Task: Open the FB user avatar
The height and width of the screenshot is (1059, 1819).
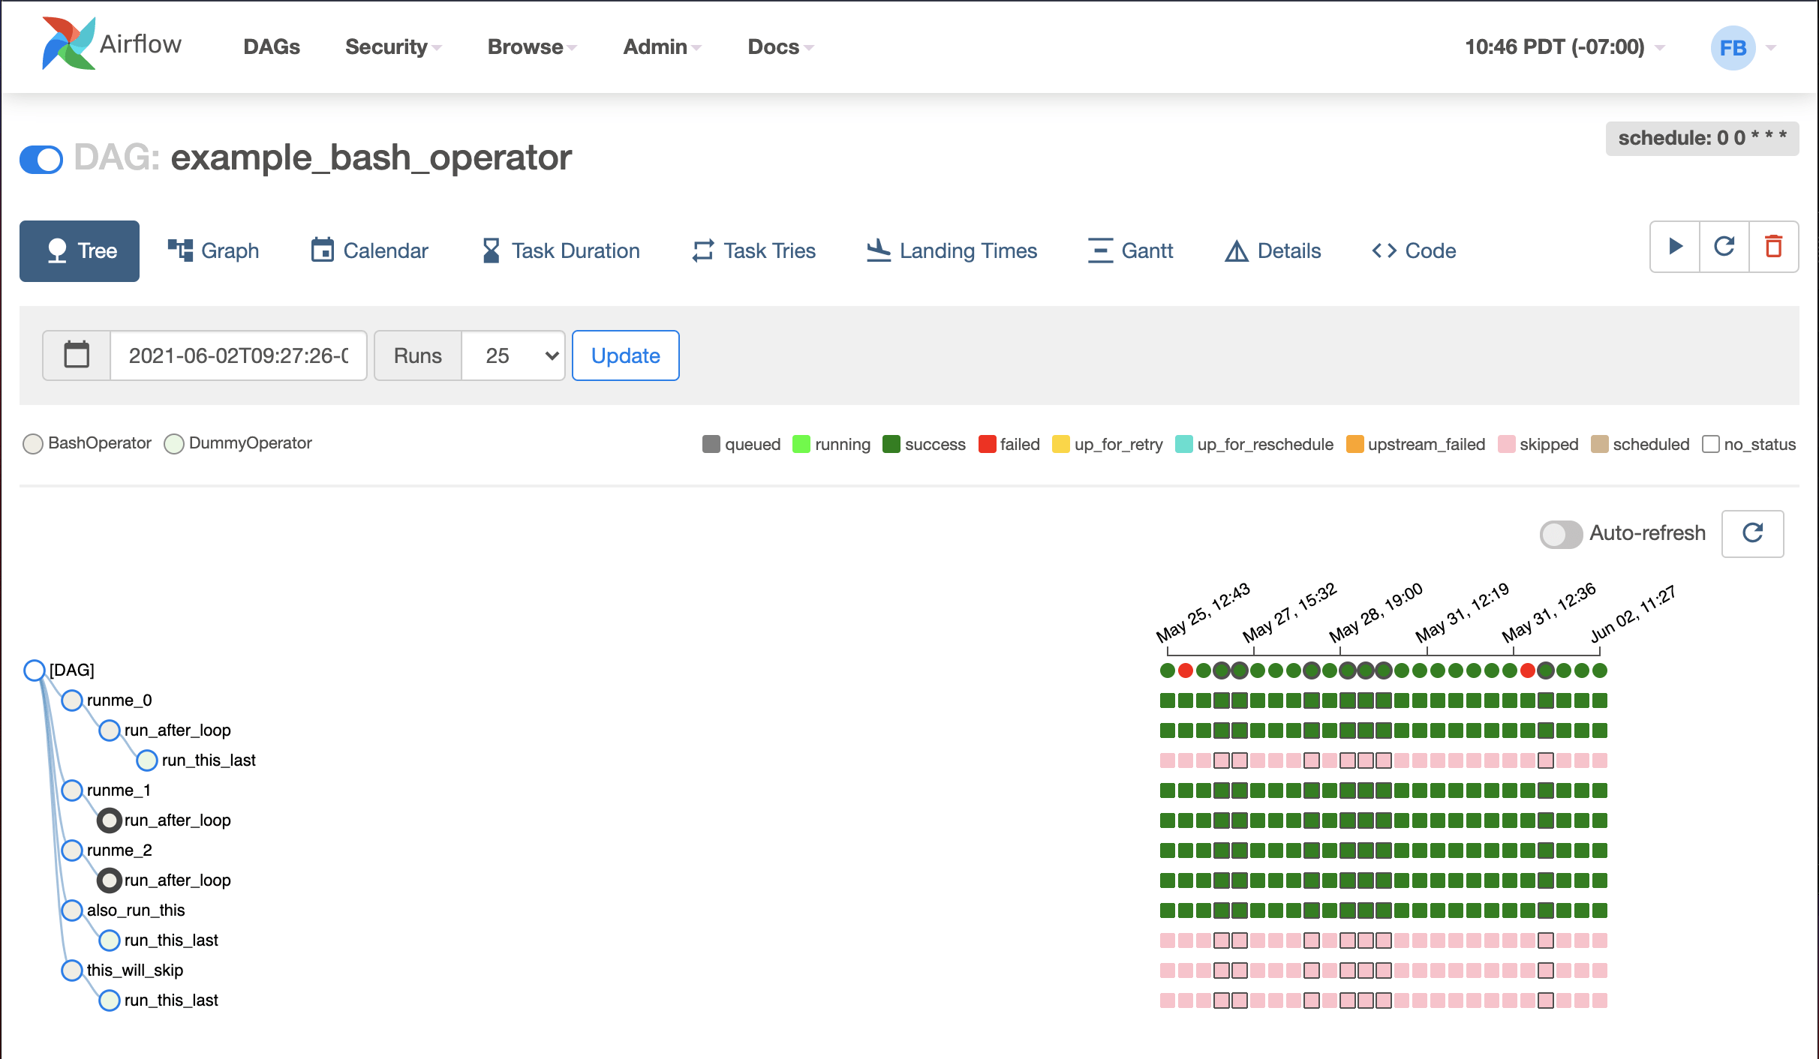Action: (x=1733, y=46)
